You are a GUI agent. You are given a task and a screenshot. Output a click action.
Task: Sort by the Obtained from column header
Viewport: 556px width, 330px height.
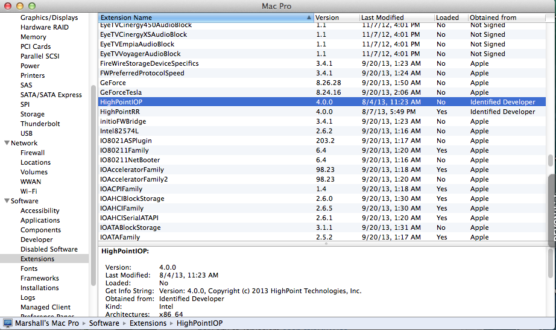click(507, 17)
